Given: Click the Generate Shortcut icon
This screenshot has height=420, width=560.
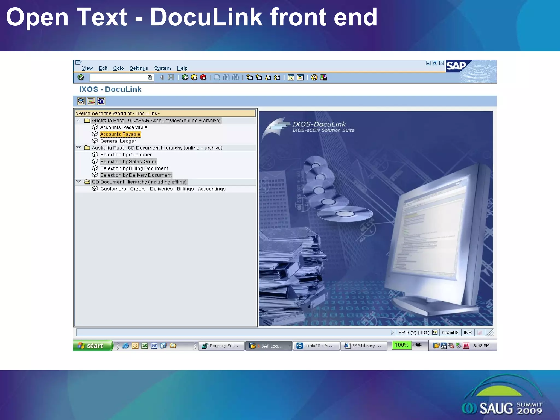Looking at the screenshot, I should click(x=300, y=78).
